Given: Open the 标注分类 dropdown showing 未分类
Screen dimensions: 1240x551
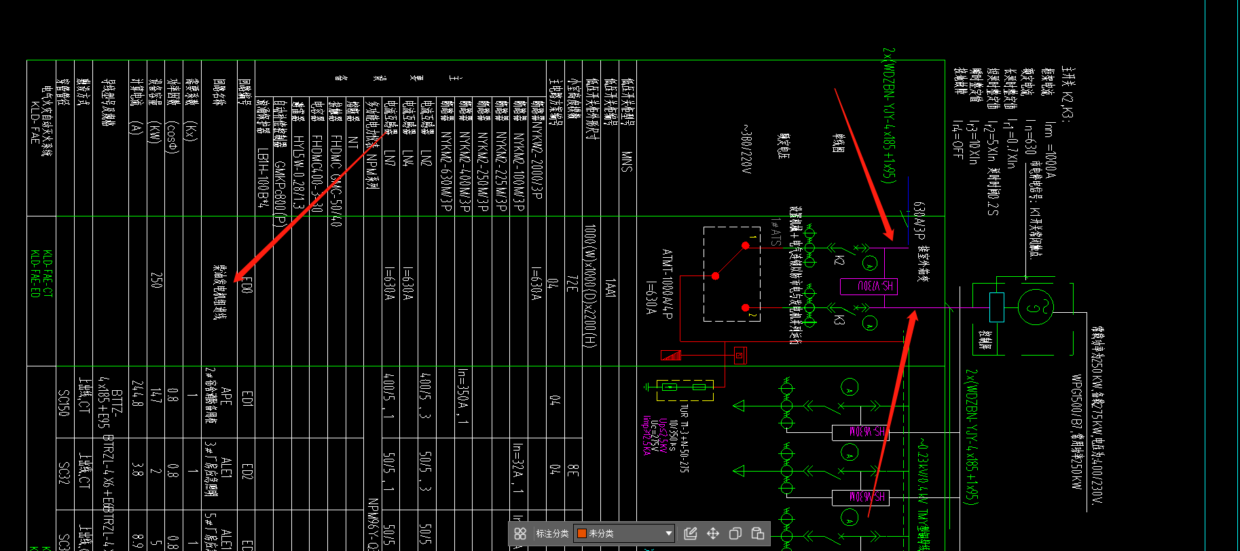Looking at the screenshot, I should (625, 533).
